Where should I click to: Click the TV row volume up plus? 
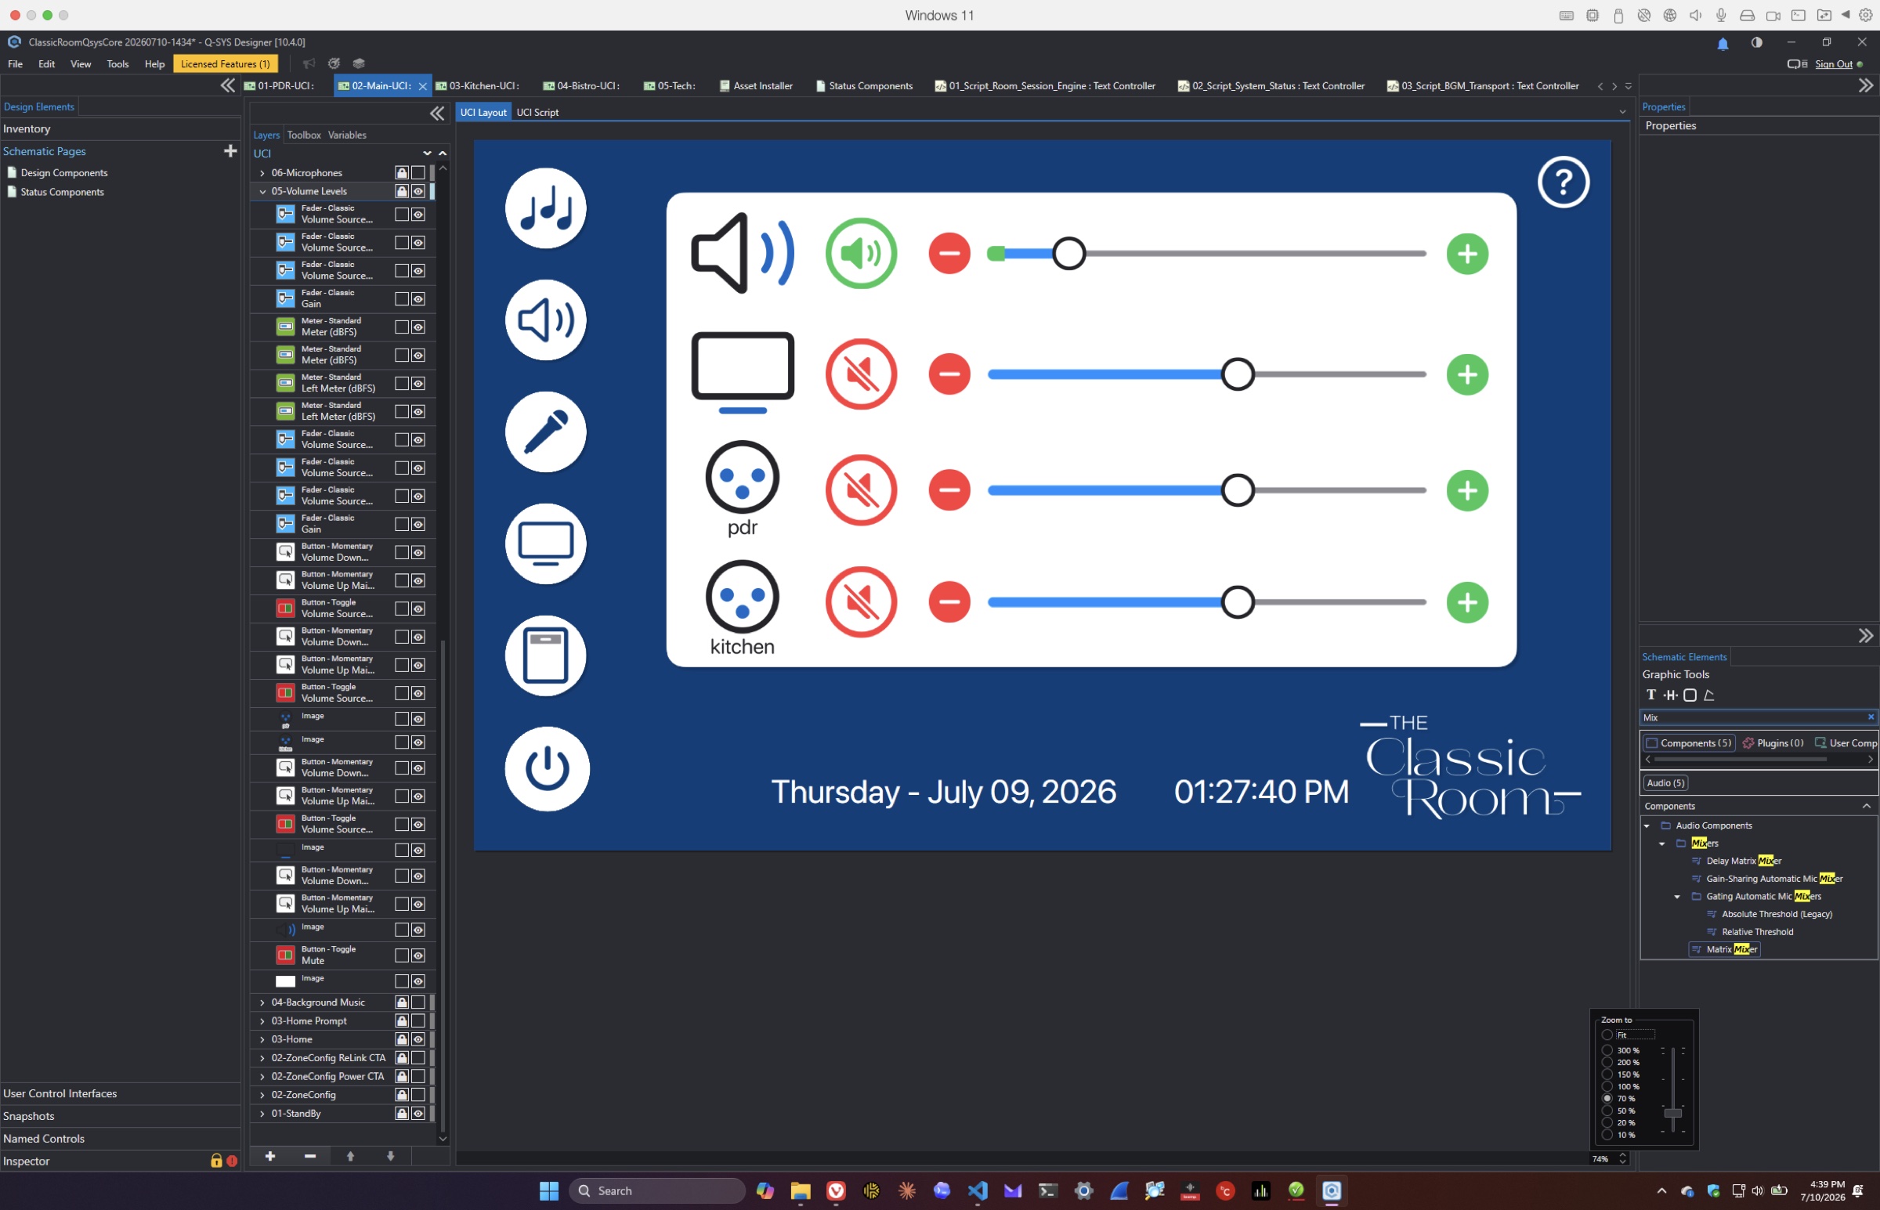click(x=1467, y=374)
